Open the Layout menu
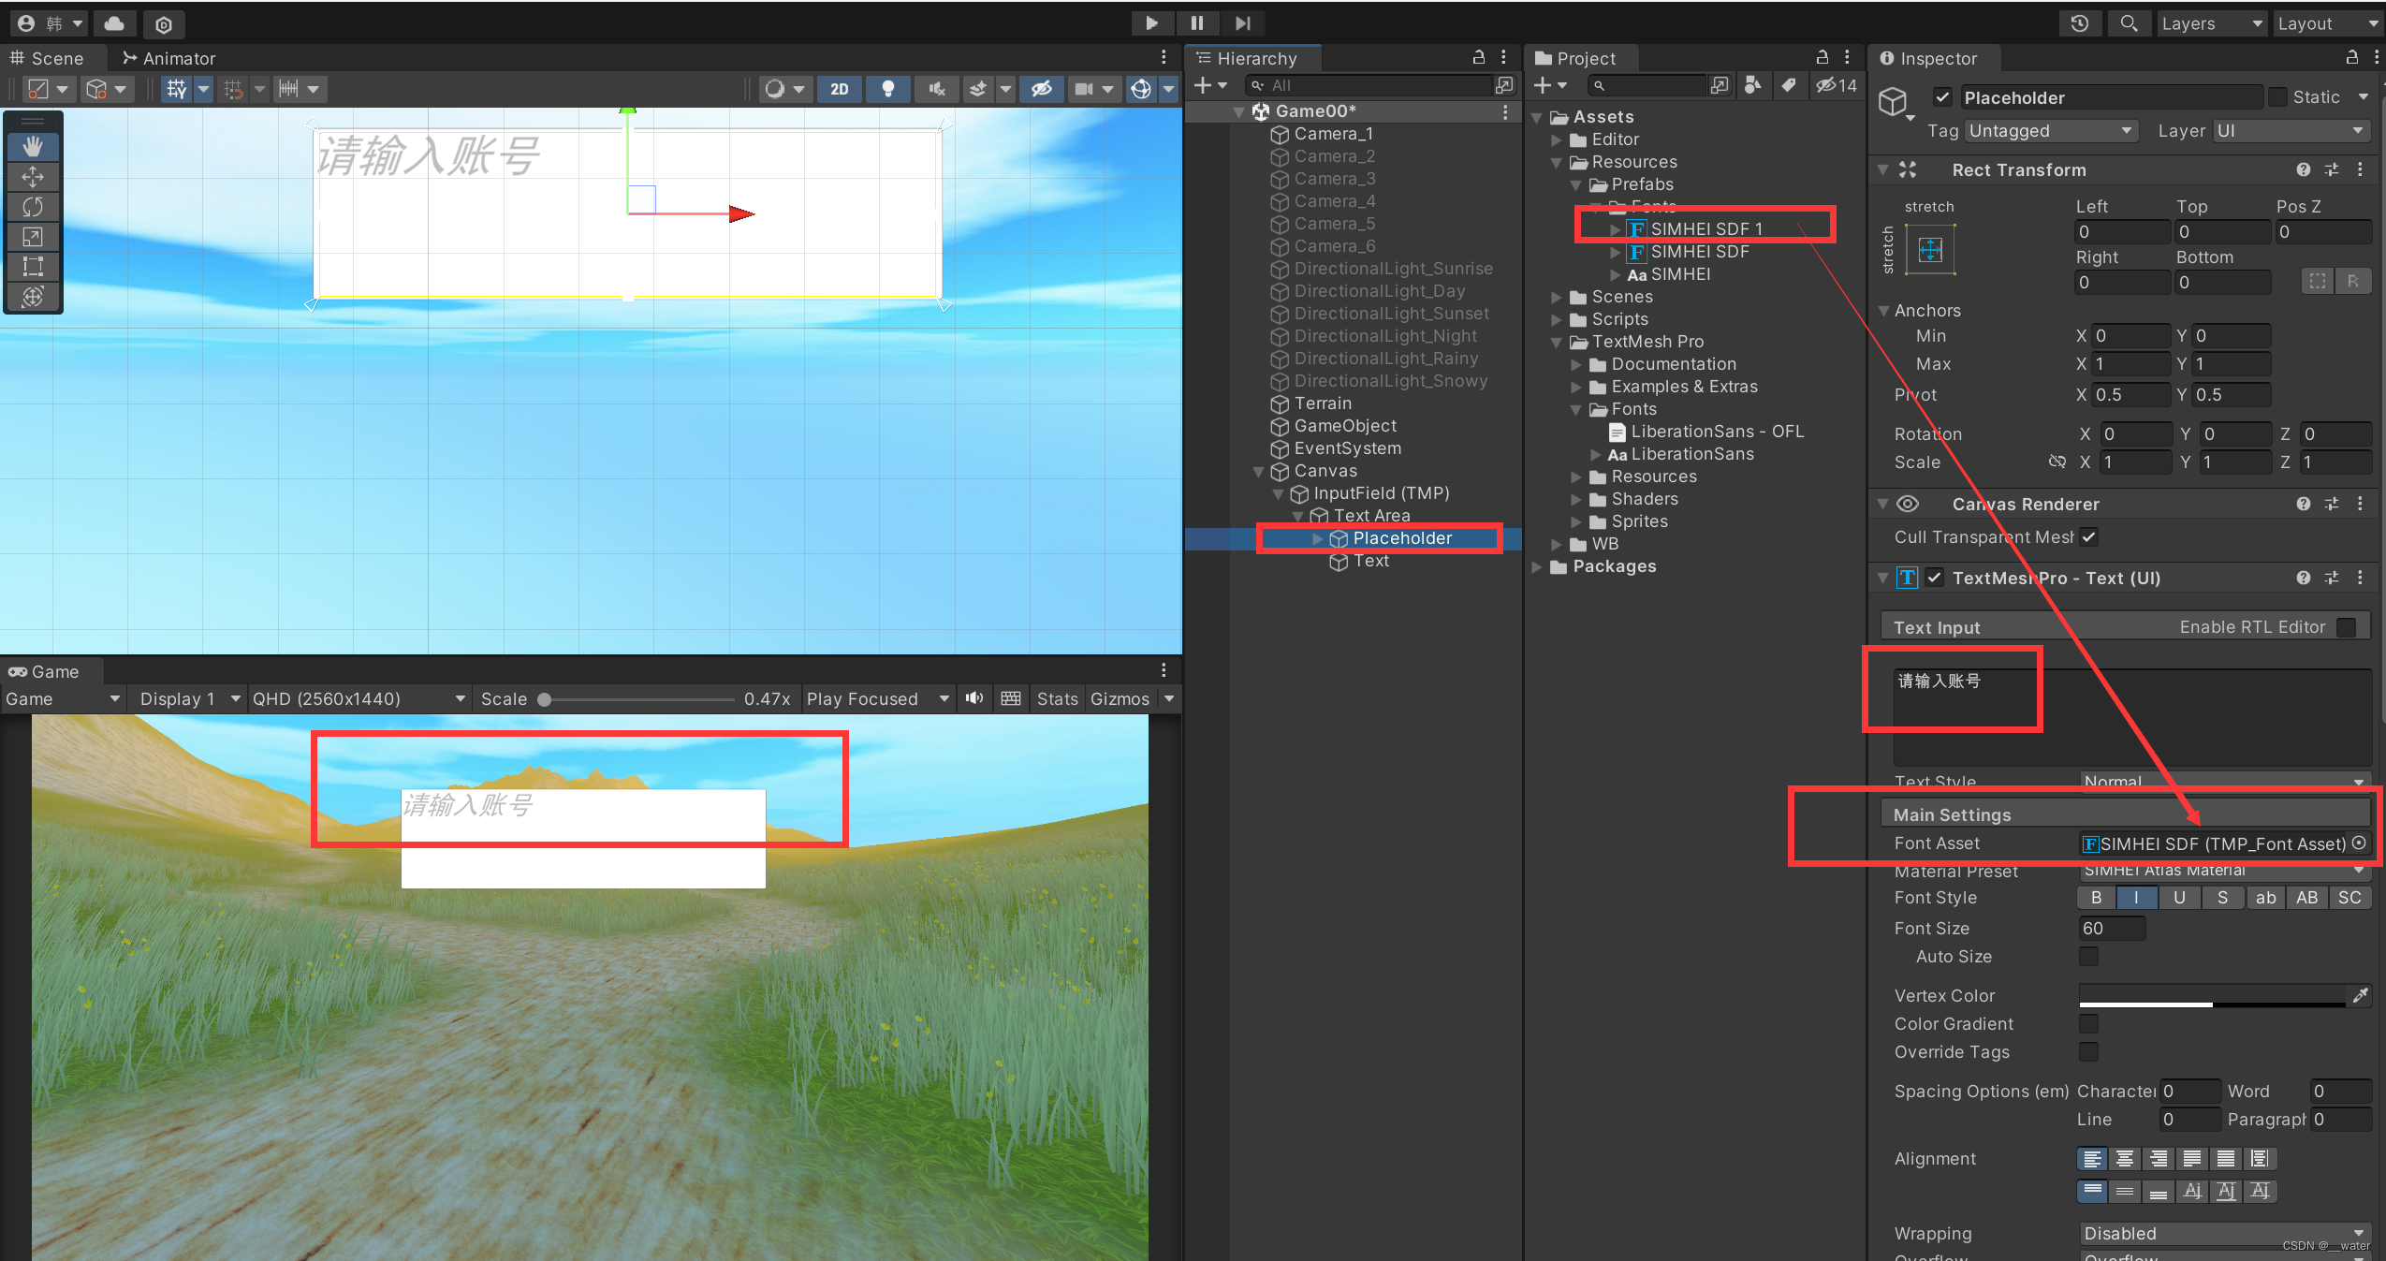The height and width of the screenshot is (1261, 2386). (x=2327, y=23)
